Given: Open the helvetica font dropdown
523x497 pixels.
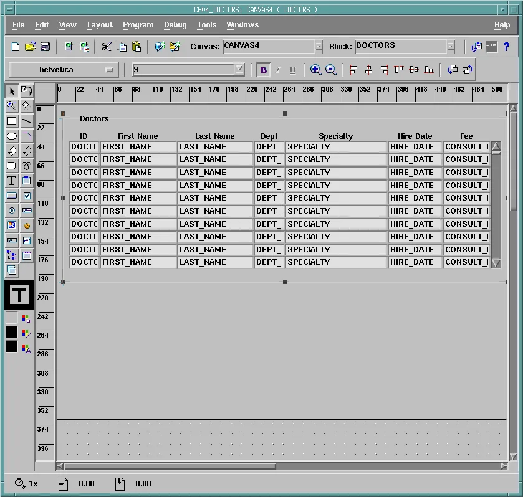Looking at the screenshot, I should pos(64,70).
